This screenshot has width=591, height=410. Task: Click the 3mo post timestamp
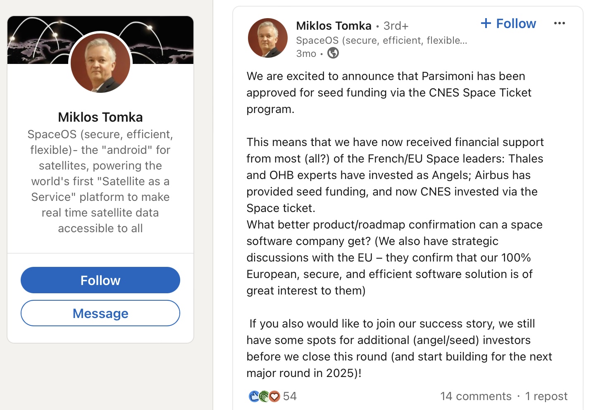point(306,54)
